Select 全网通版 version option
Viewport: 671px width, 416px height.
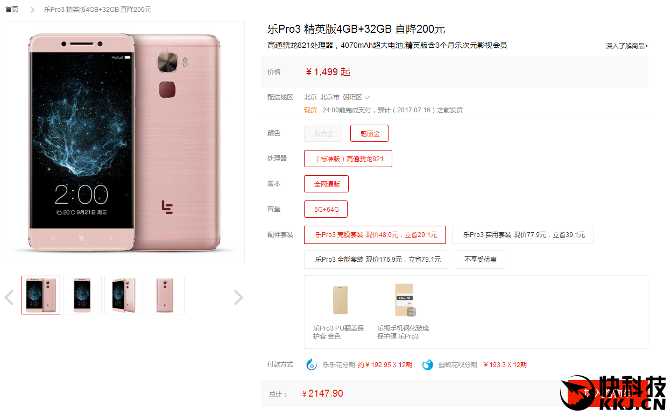click(x=326, y=184)
